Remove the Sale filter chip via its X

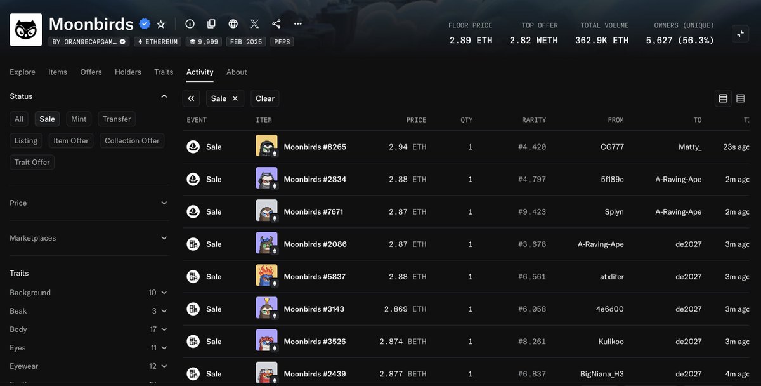click(235, 98)
